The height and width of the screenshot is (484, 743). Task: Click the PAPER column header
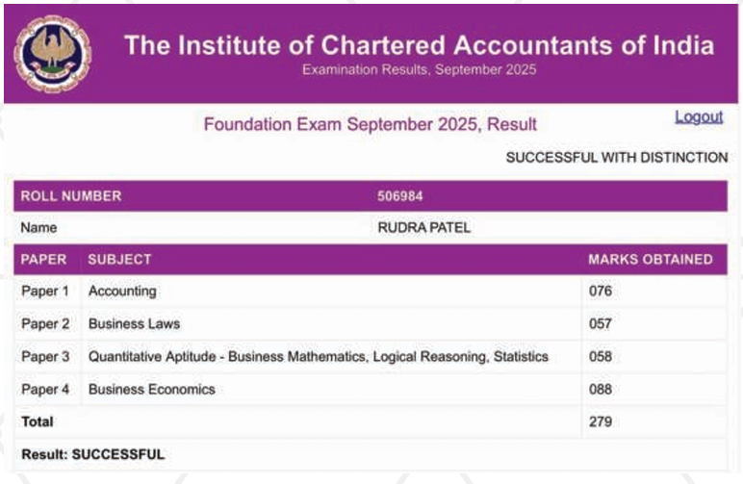point(43,260)
